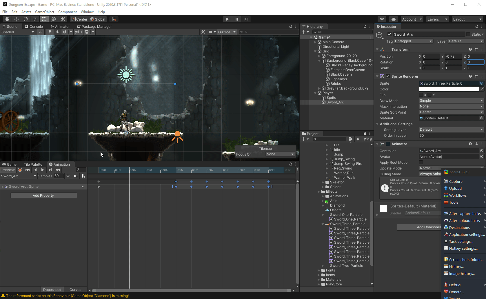Open the Sprite Renderer color swatch
This screenshot has width=486, height=299.
click(x=449, y=89)
